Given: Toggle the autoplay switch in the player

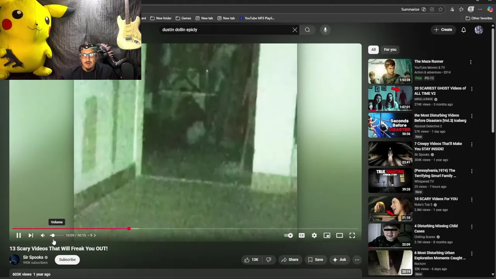Looking at the screenshot, I should coord(289,235).
